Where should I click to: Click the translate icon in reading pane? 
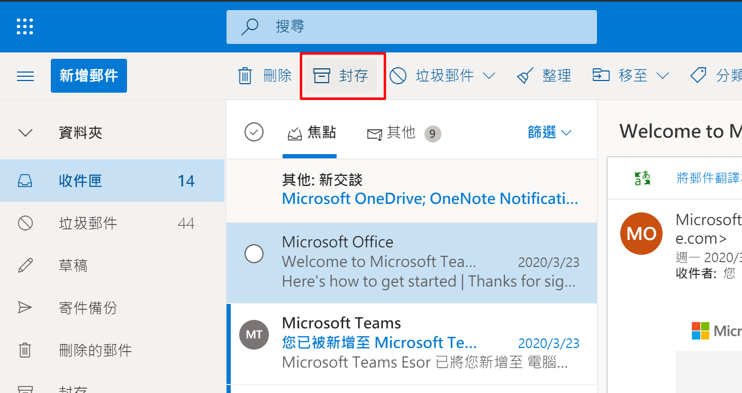click(643, 178)
